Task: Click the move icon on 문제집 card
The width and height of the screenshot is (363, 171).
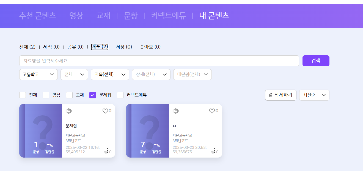Action: click(69, 111)
